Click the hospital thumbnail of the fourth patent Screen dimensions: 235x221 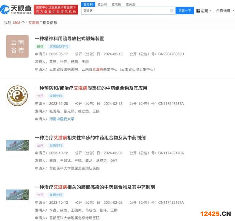[17, 195]
